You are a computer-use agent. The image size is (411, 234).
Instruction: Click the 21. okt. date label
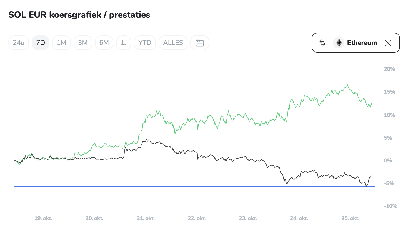[146, 218]
